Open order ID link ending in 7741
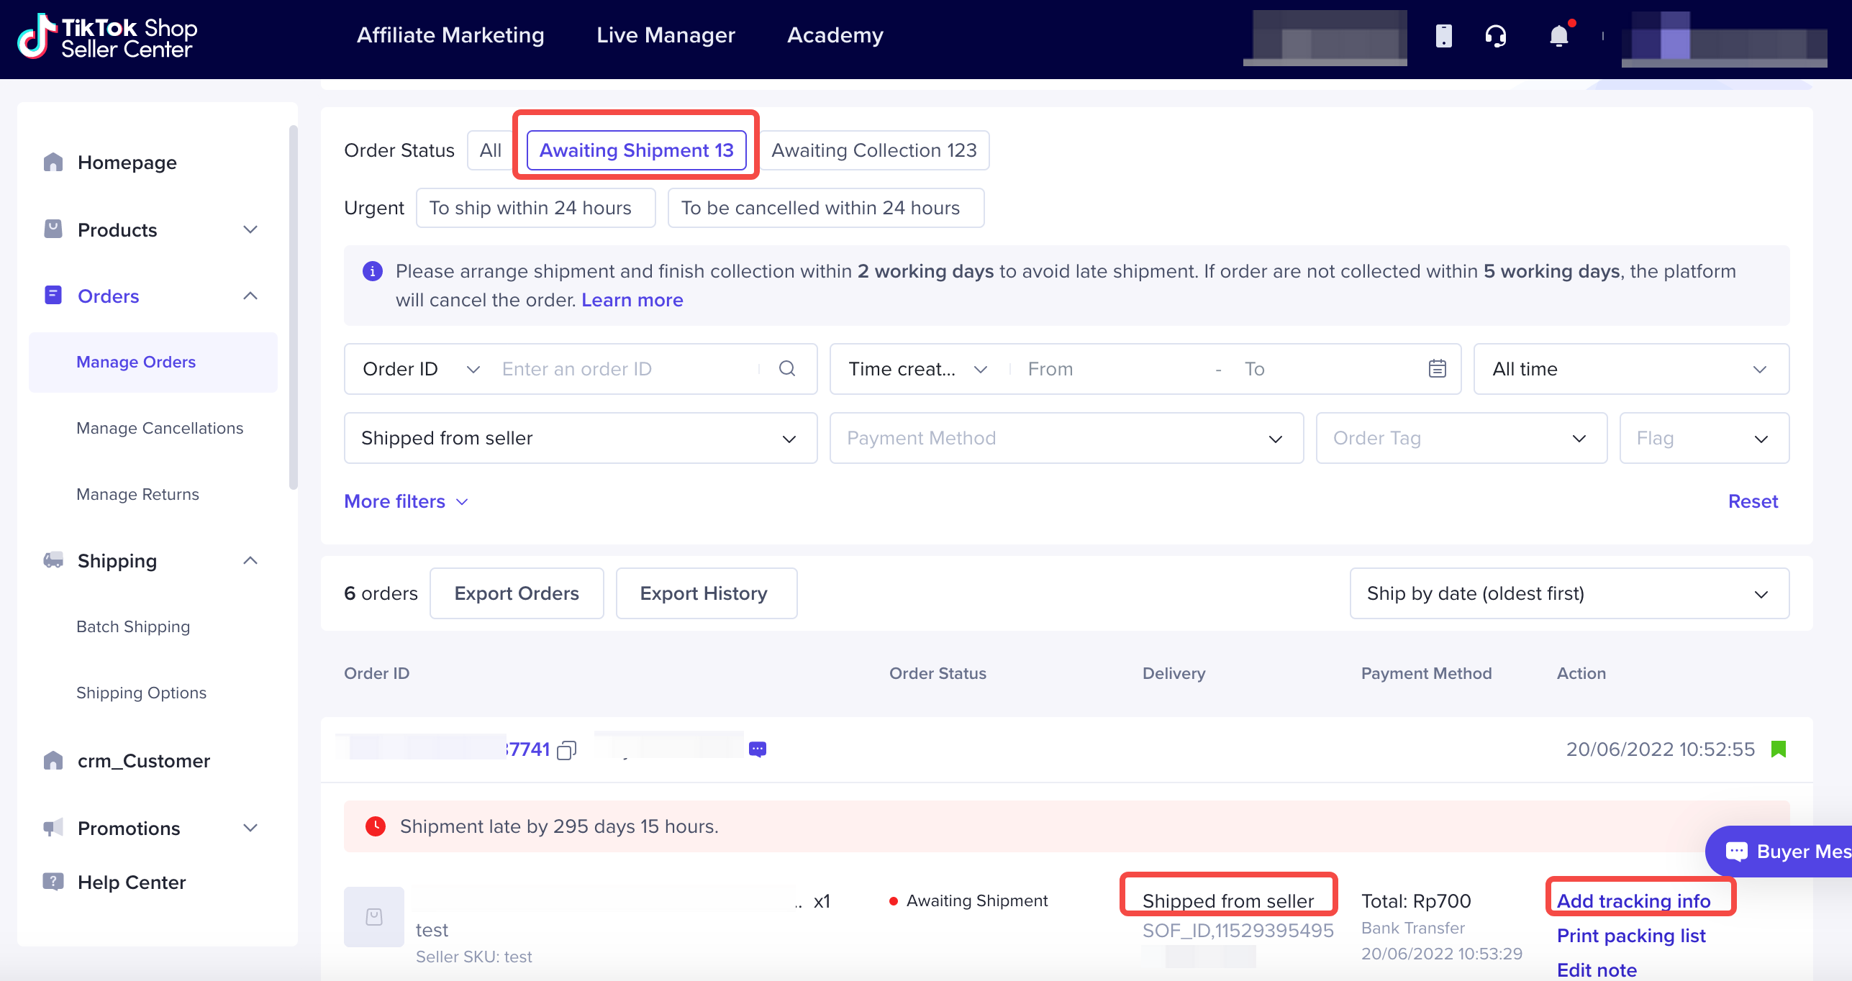Image resolution: width=1852 pixels, height=981 pixels. coord(527,749)
